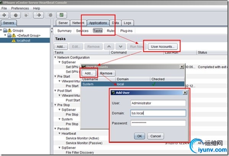
Task: Click the green check mark in the System row
Action: pos(153,84)
